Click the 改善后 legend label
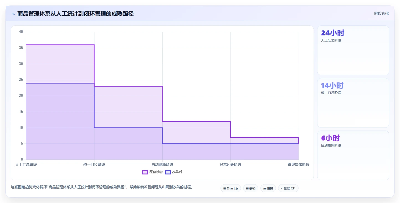The width and height of the screenshot is (400, 203). [x=177, y=172]
